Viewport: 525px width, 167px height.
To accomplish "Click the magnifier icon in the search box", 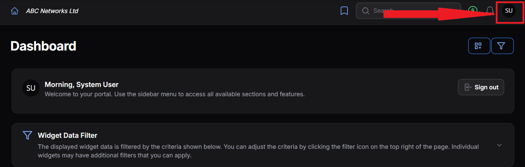I will [366, 11].
